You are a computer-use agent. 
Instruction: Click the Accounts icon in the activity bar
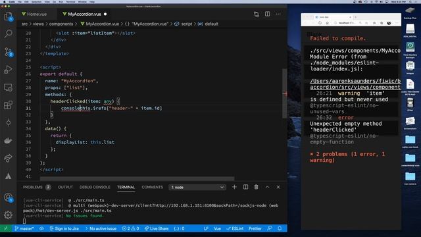pos(9,197)
